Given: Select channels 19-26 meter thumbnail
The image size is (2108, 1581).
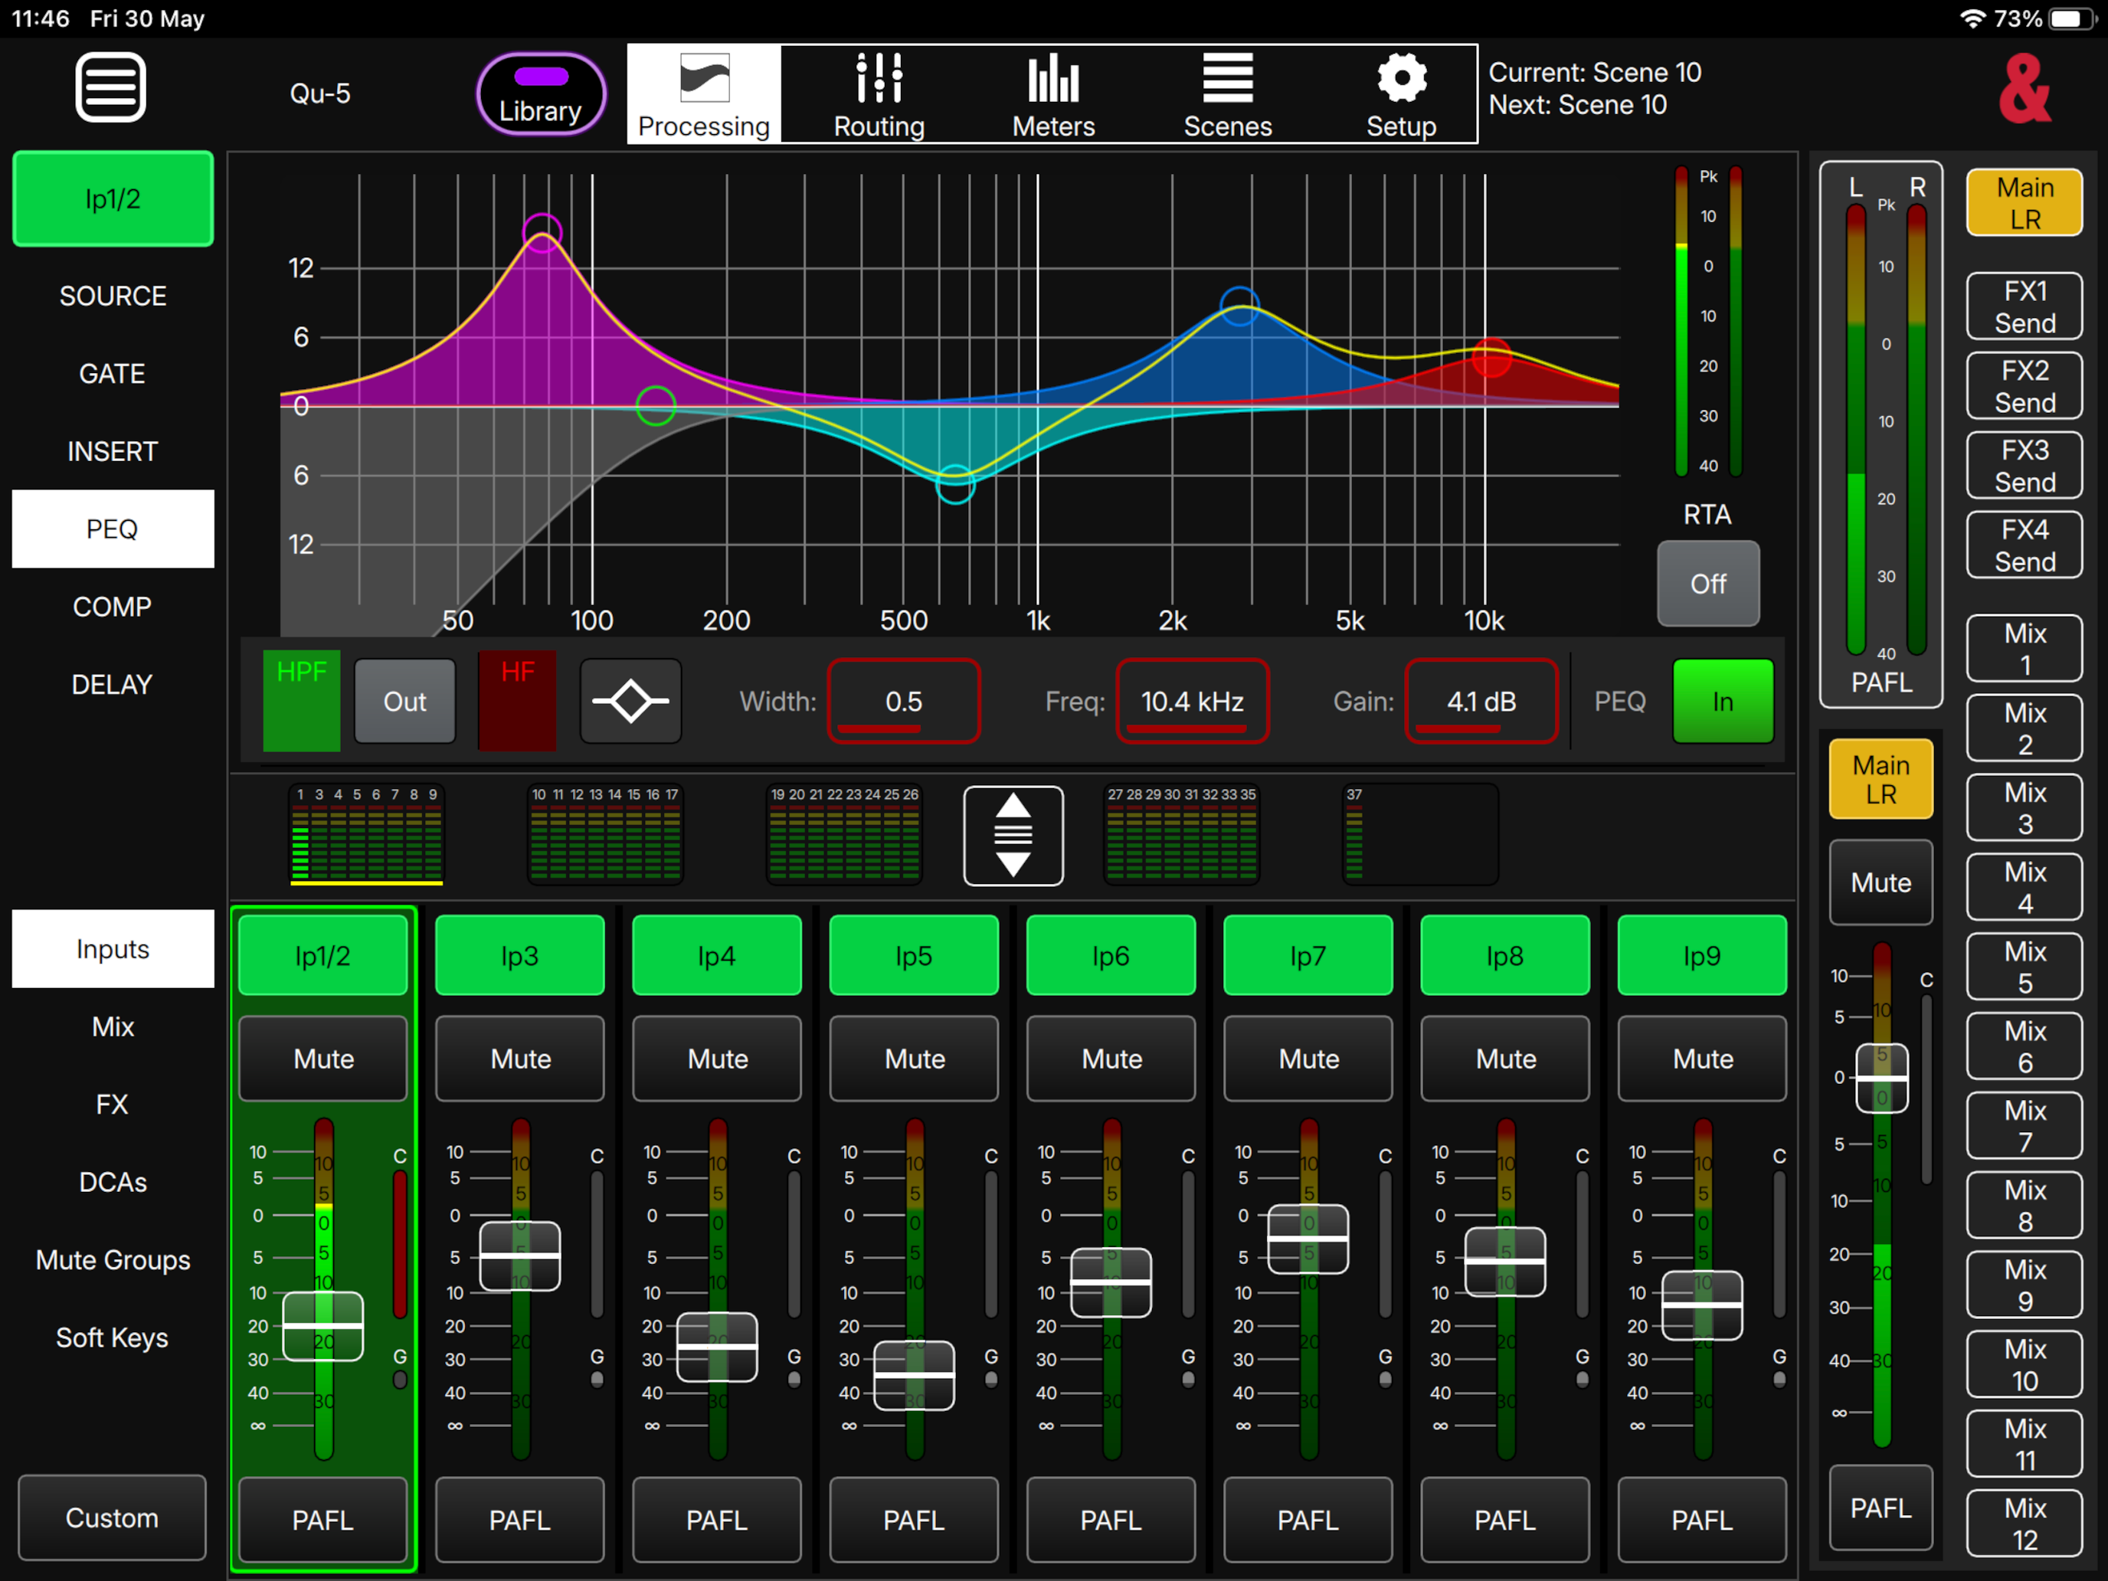Looking at the screenshot, I should click(844, 835).
